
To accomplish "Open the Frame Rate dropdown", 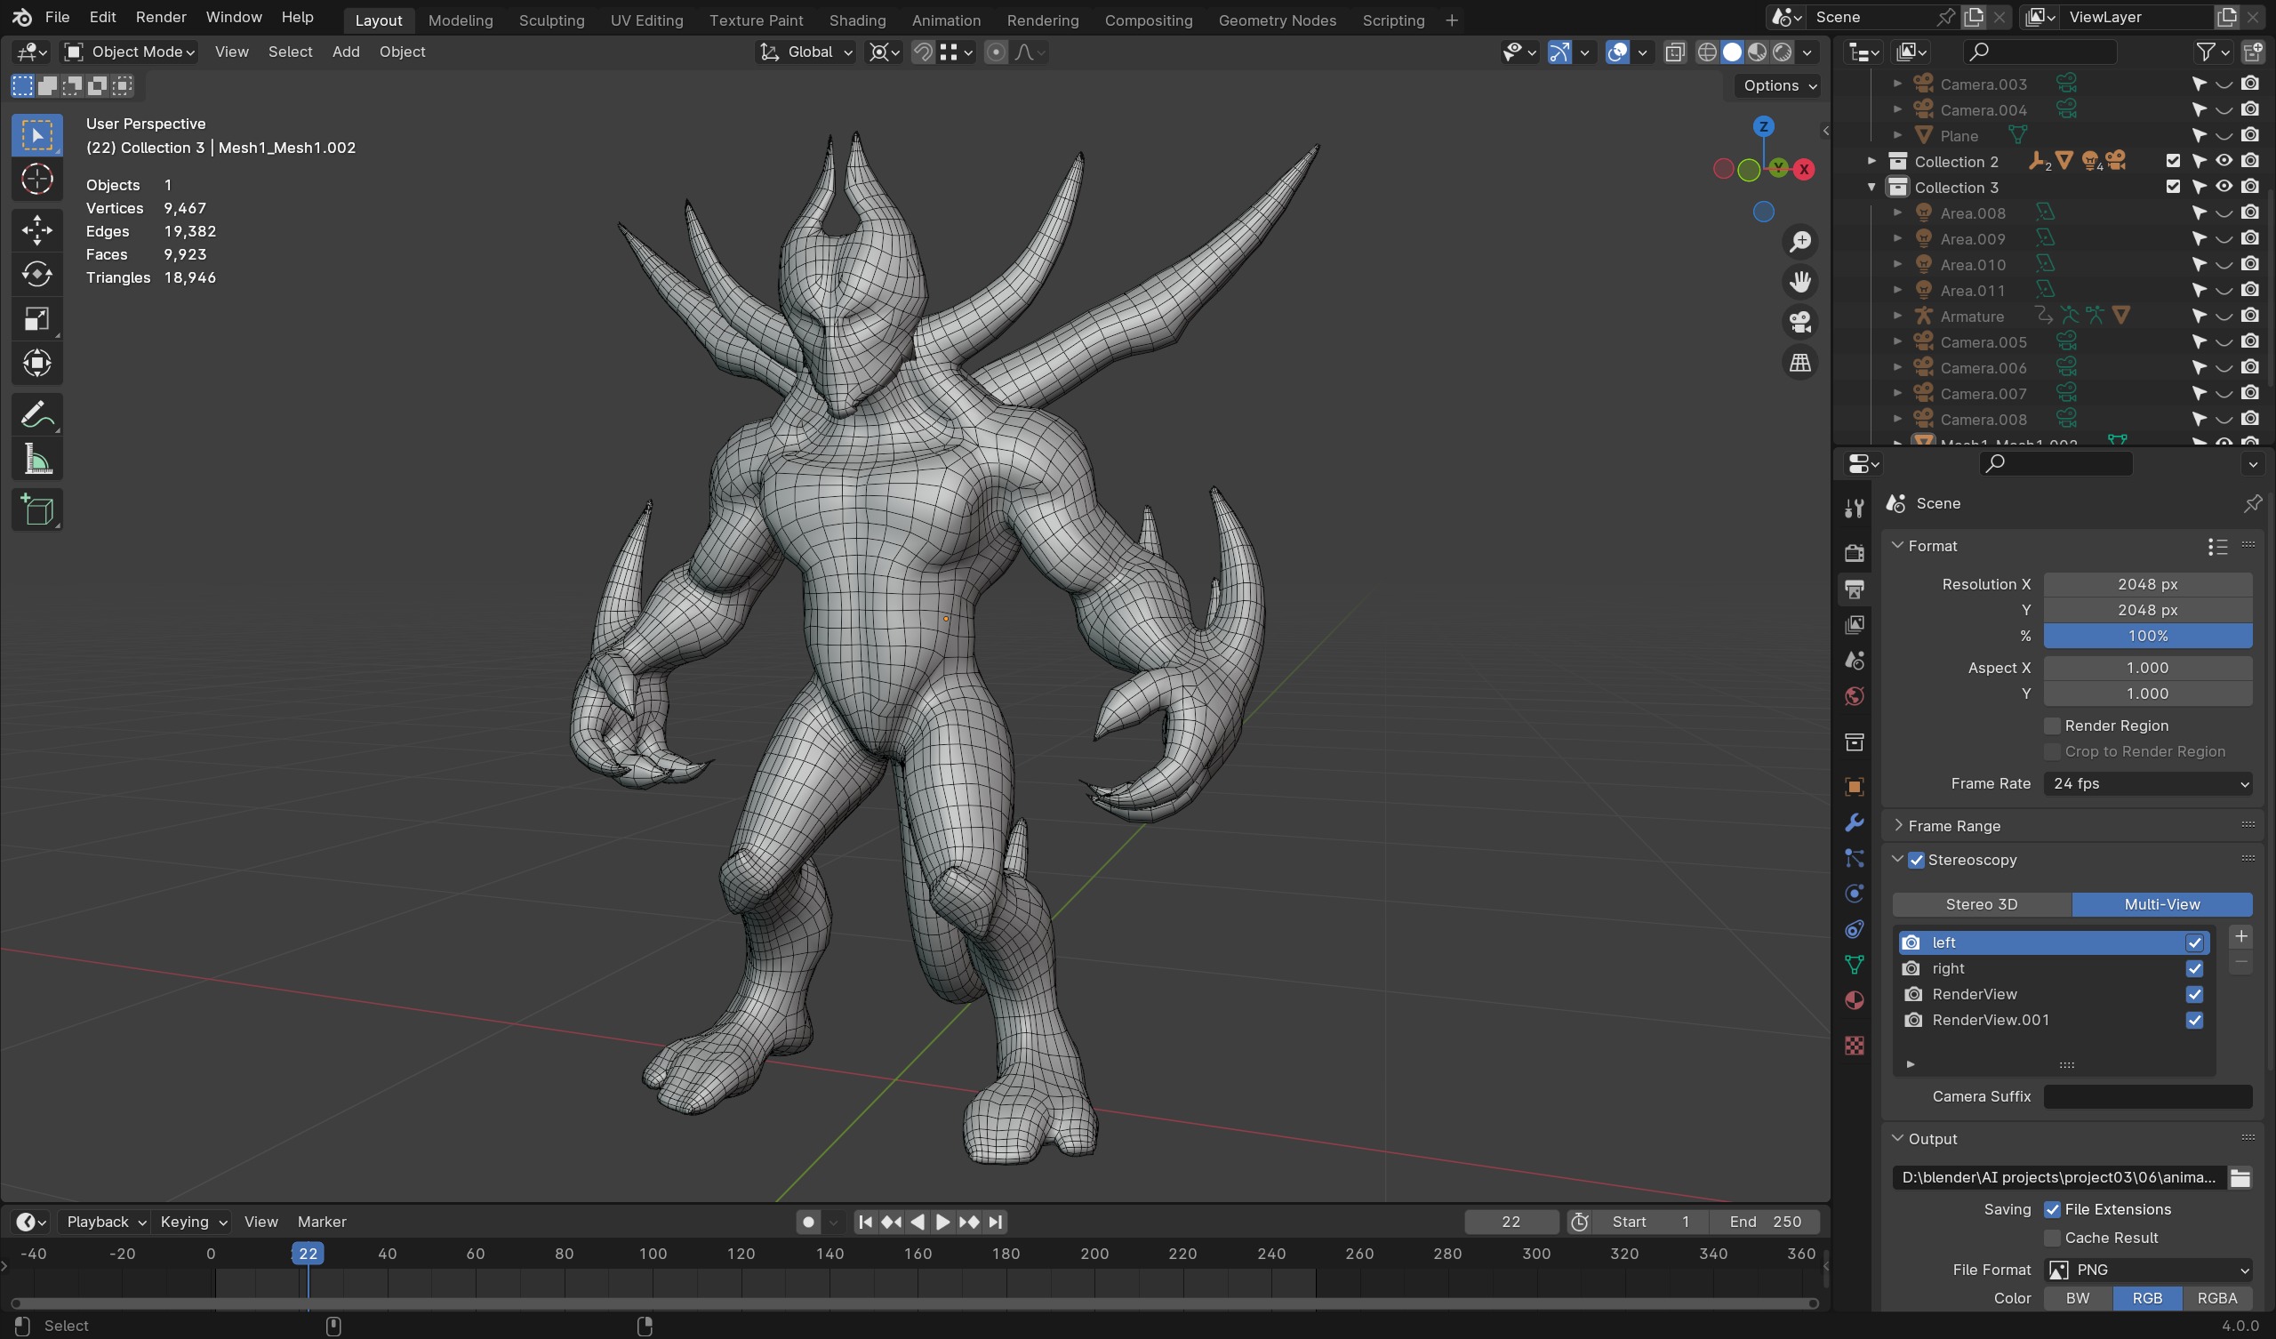I will [2148, 783].
